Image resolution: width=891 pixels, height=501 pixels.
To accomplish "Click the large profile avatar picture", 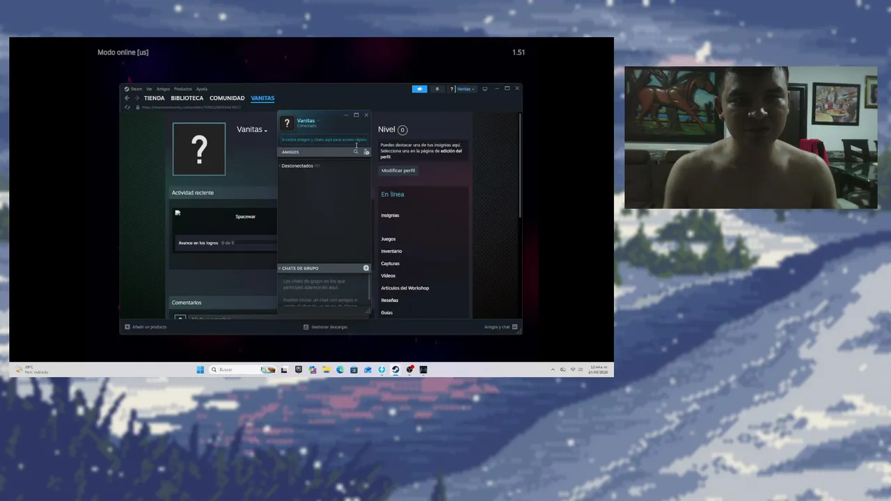I will pos(199,149).
